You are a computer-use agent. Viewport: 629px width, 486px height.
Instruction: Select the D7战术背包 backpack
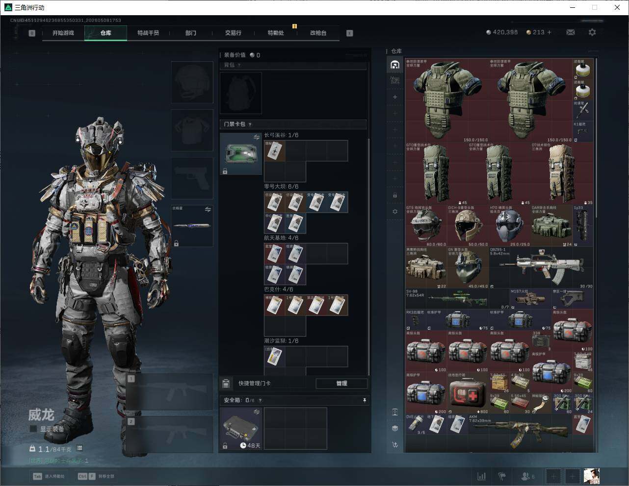(x=562, y=173)
